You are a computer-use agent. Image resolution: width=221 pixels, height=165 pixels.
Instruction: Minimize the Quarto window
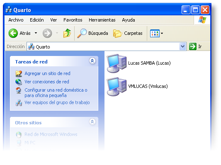click(186, 10)
